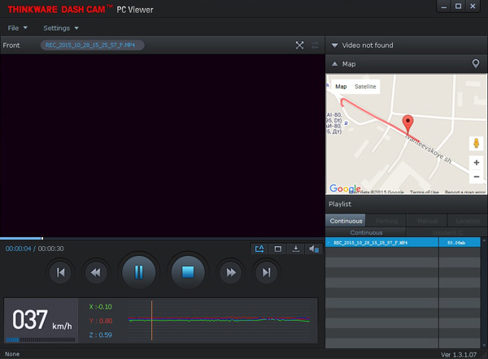Choose the Continuous sub-tab
488x359 pixels.
[x=366, y=232]
